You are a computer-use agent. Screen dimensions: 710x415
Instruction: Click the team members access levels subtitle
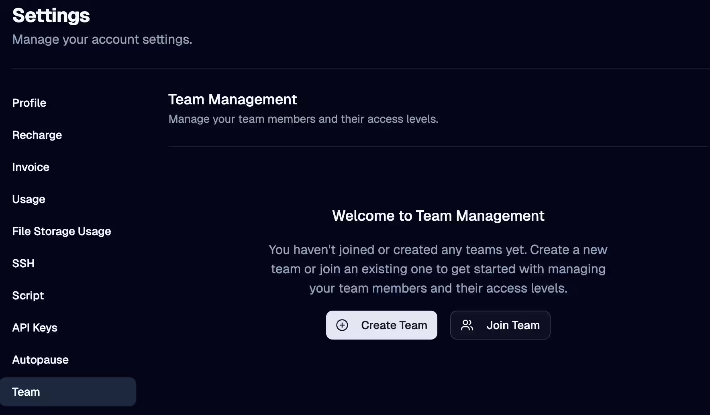[303, 119]
